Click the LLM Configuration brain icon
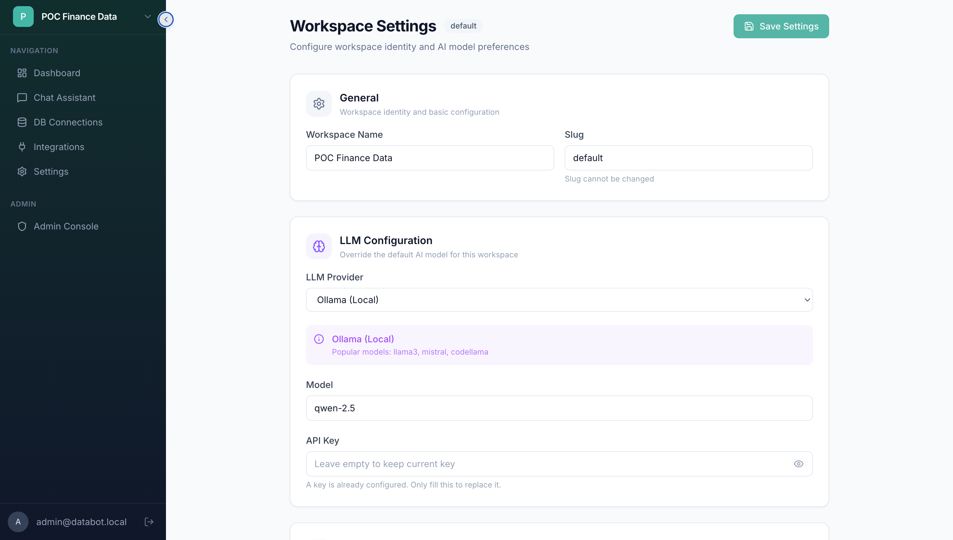The image size is (953, 540). click(x=319, y=246)
